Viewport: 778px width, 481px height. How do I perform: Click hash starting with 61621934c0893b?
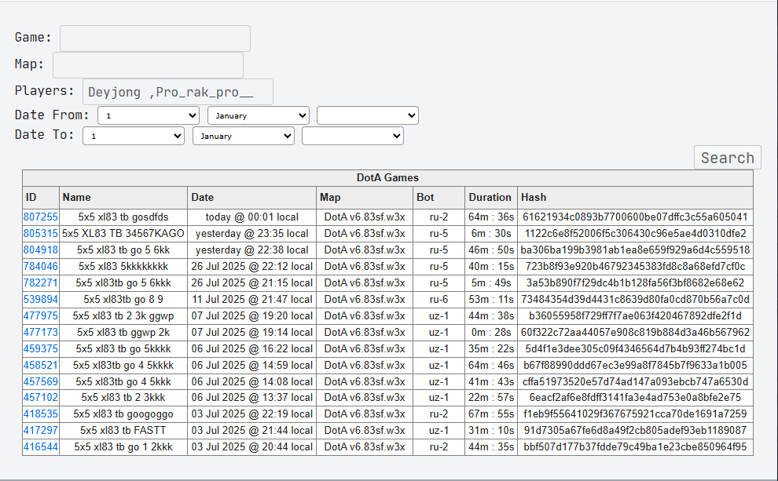point(635,217)
